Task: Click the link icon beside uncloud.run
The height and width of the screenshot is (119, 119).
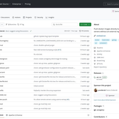Action: (x=95, y=36)
